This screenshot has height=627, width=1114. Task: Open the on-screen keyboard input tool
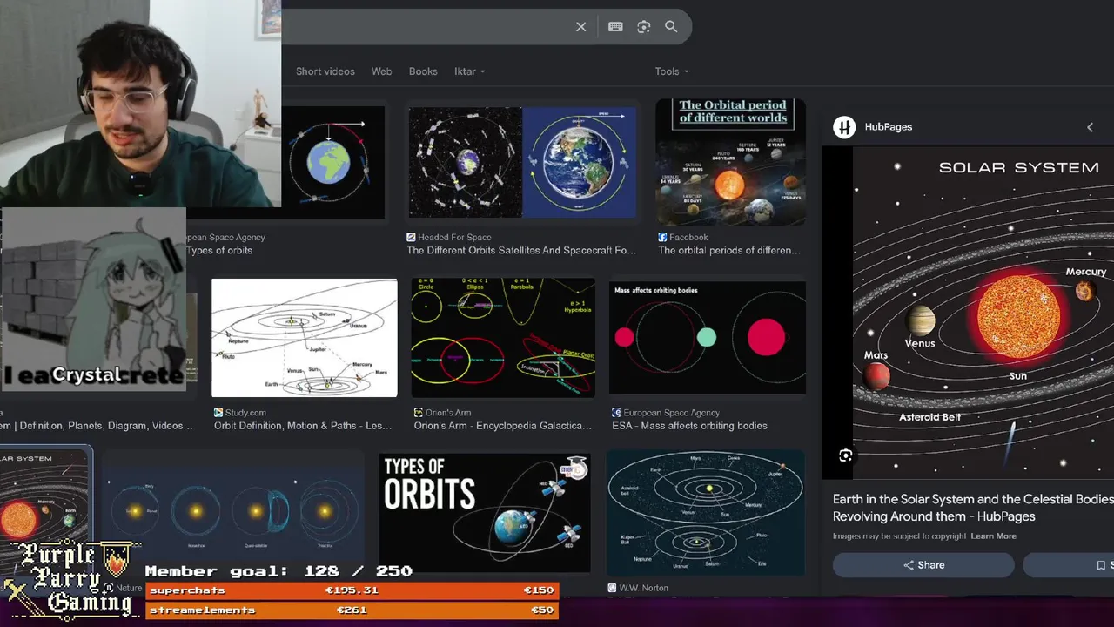pyautogui.click(x=615, y=27)
